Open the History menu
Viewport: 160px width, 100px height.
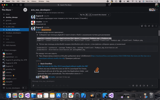point(34,1)
